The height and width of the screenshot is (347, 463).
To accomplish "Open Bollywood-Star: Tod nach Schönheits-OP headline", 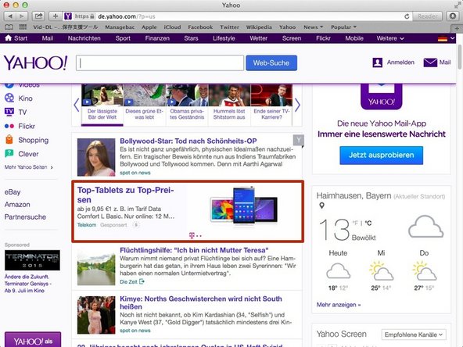I will click(x=188, y=141).
